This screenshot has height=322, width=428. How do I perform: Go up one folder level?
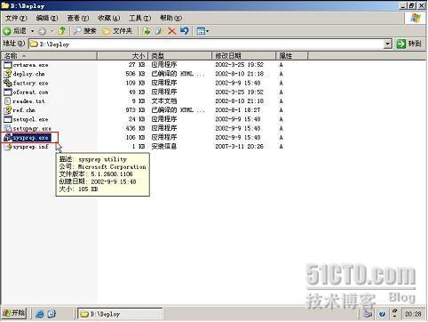pyautogui.click(x=61, y=30)
